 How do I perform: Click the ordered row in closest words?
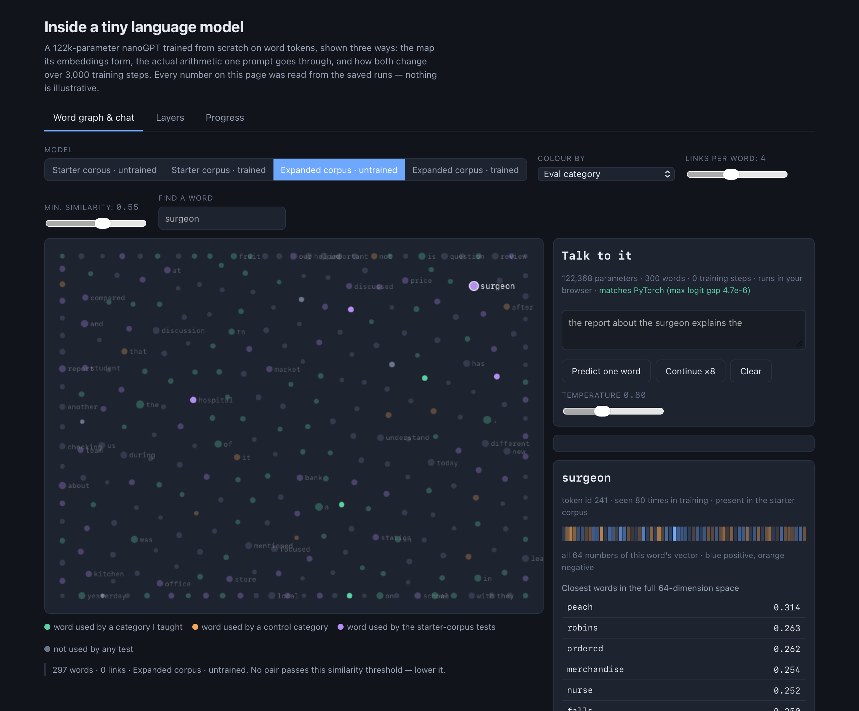pyautogui.click(x=683, y=648)
